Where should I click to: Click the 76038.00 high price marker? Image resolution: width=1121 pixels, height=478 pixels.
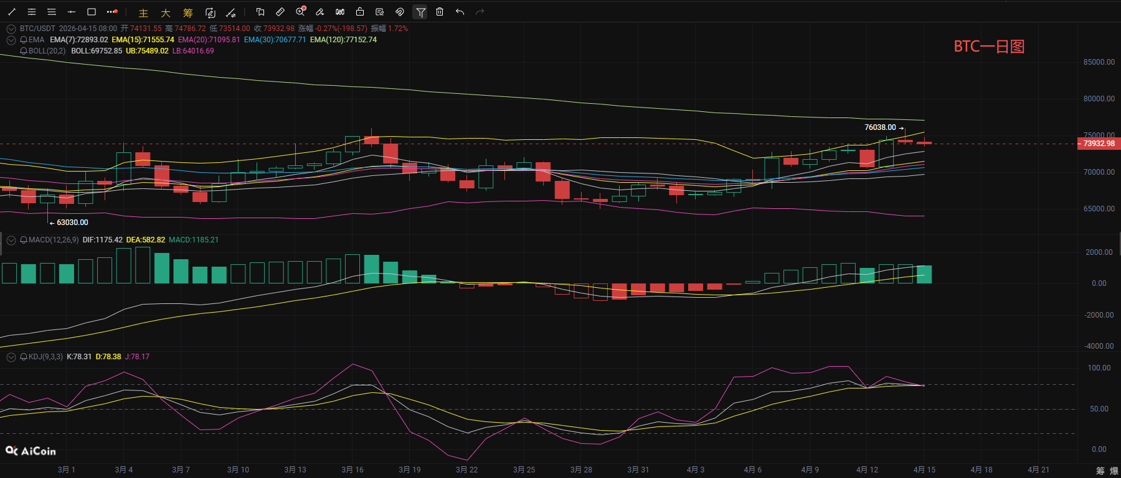tap(880, 127)
